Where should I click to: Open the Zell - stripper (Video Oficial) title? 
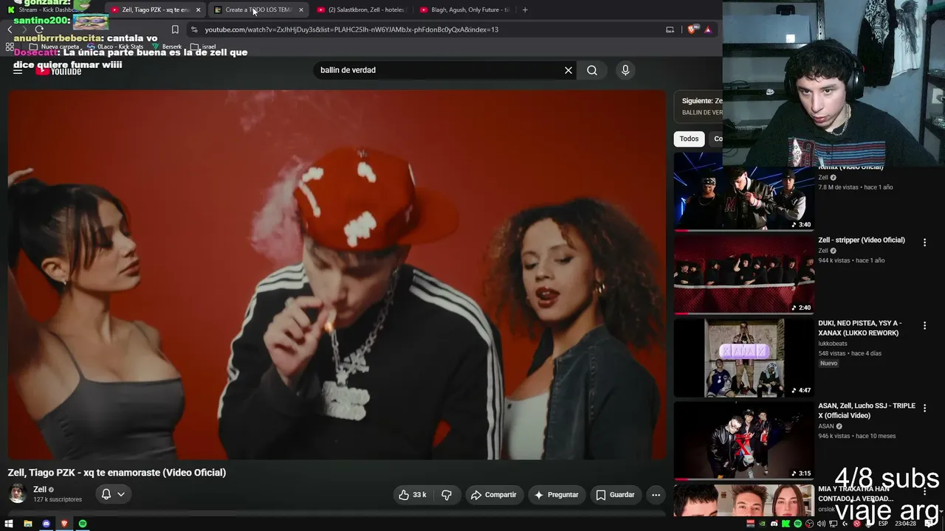(x=862, y=240)
